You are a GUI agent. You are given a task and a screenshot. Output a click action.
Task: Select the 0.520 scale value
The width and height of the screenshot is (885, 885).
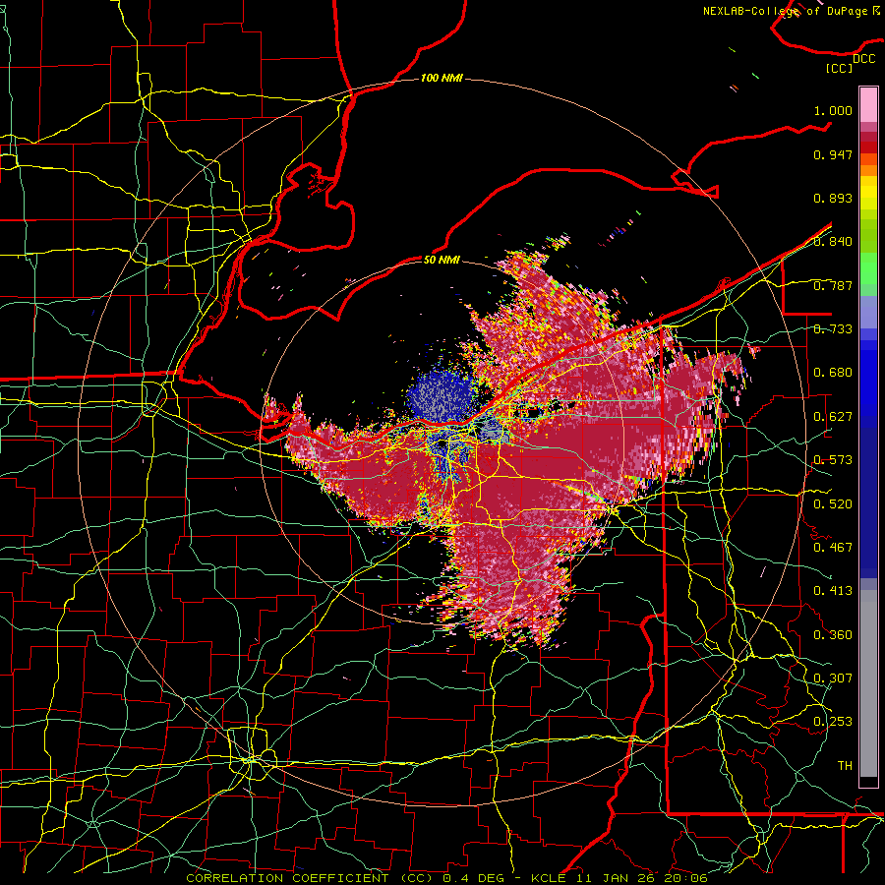click(833, 504)
